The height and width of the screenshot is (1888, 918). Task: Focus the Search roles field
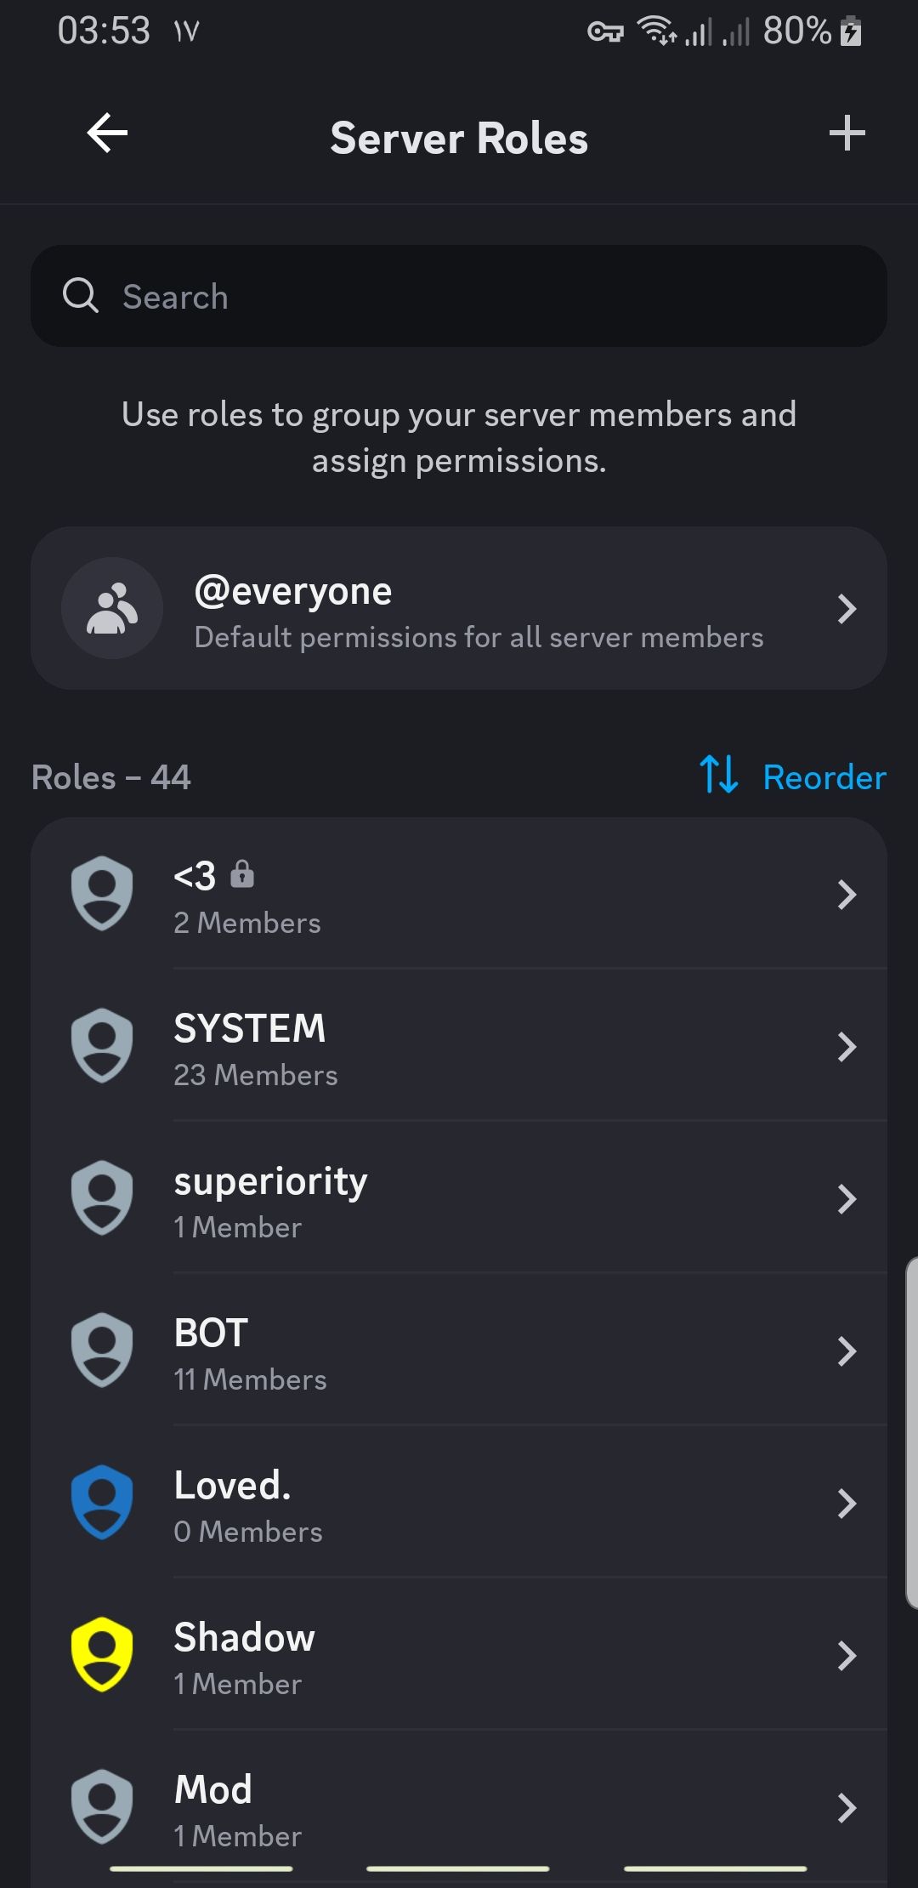(x=459, y=296)
